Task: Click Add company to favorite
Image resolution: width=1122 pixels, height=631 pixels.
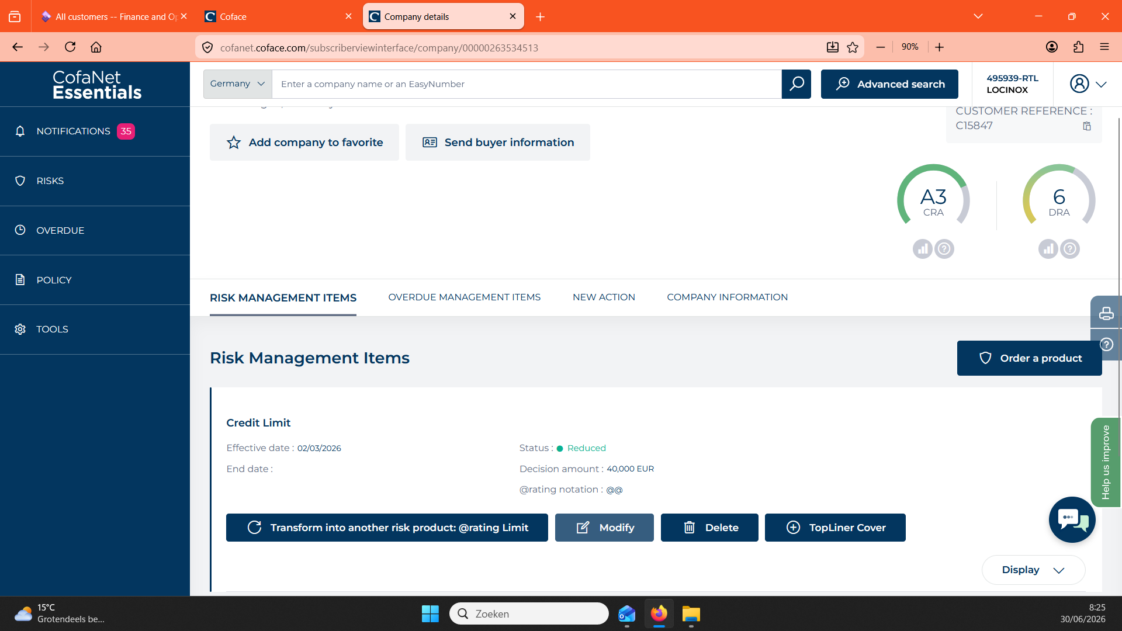Action: pos(304,142)
